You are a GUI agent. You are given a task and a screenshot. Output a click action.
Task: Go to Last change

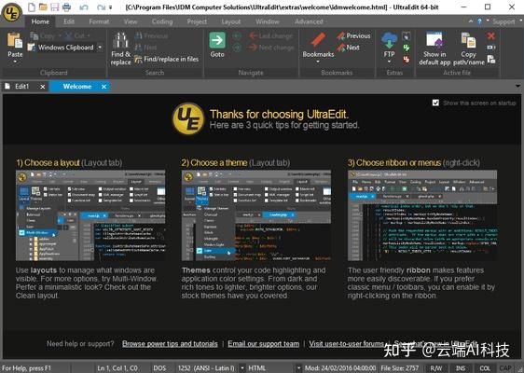271,35
